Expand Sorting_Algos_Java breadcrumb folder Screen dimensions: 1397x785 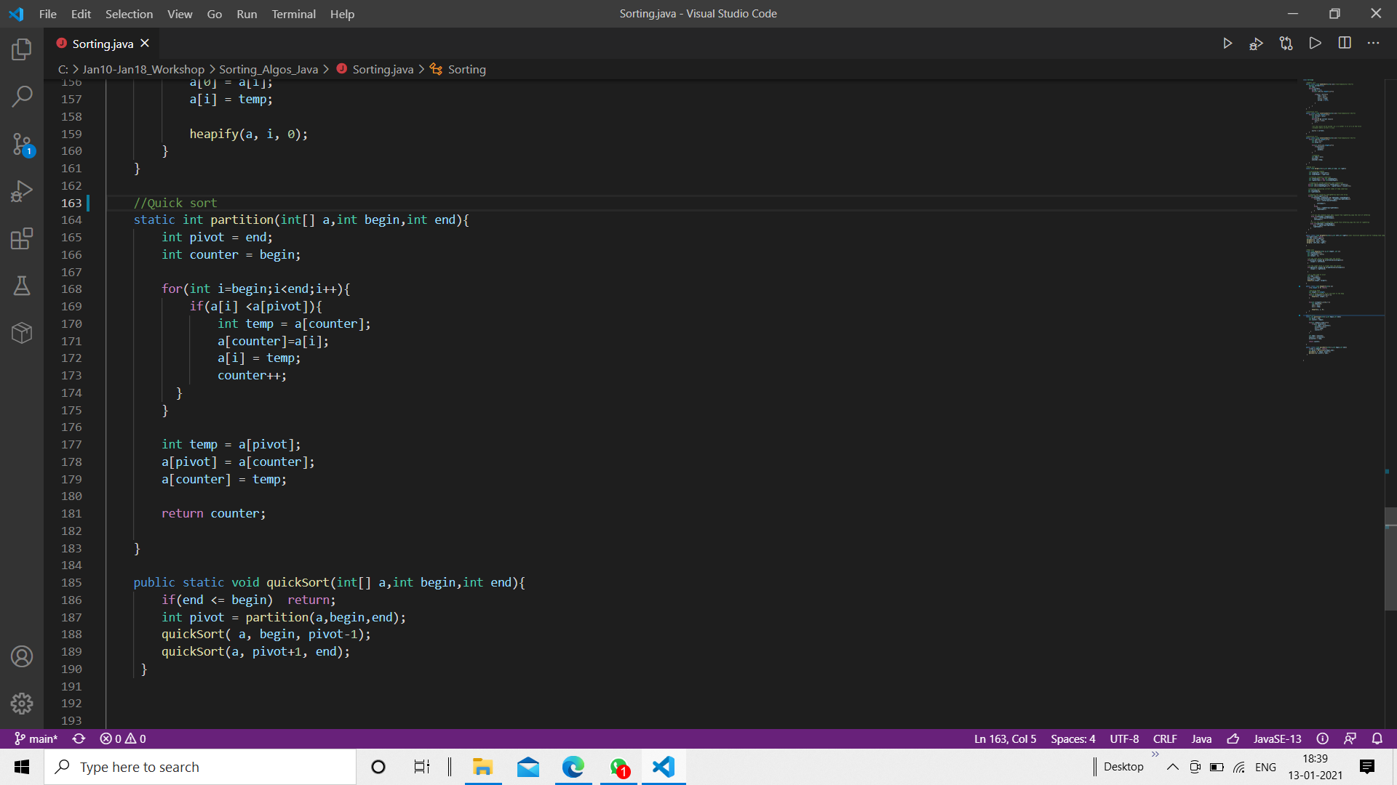(x=268, y=69)
